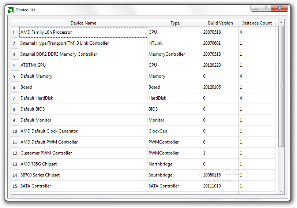Select Internal DDR2 DDR3 Memory Controller
This screenshot has height=208, width=297.
point(83,54)
